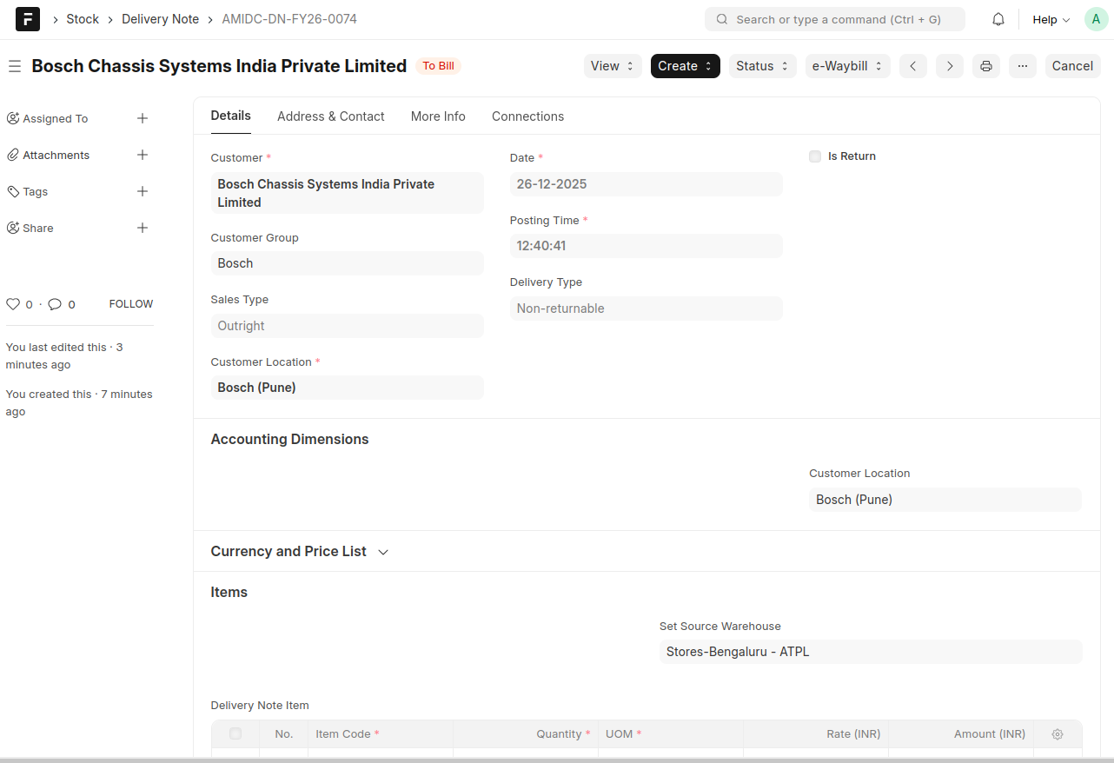Go to next document arrow
Screen dimensions: 1114x763
tap(949, 66)
